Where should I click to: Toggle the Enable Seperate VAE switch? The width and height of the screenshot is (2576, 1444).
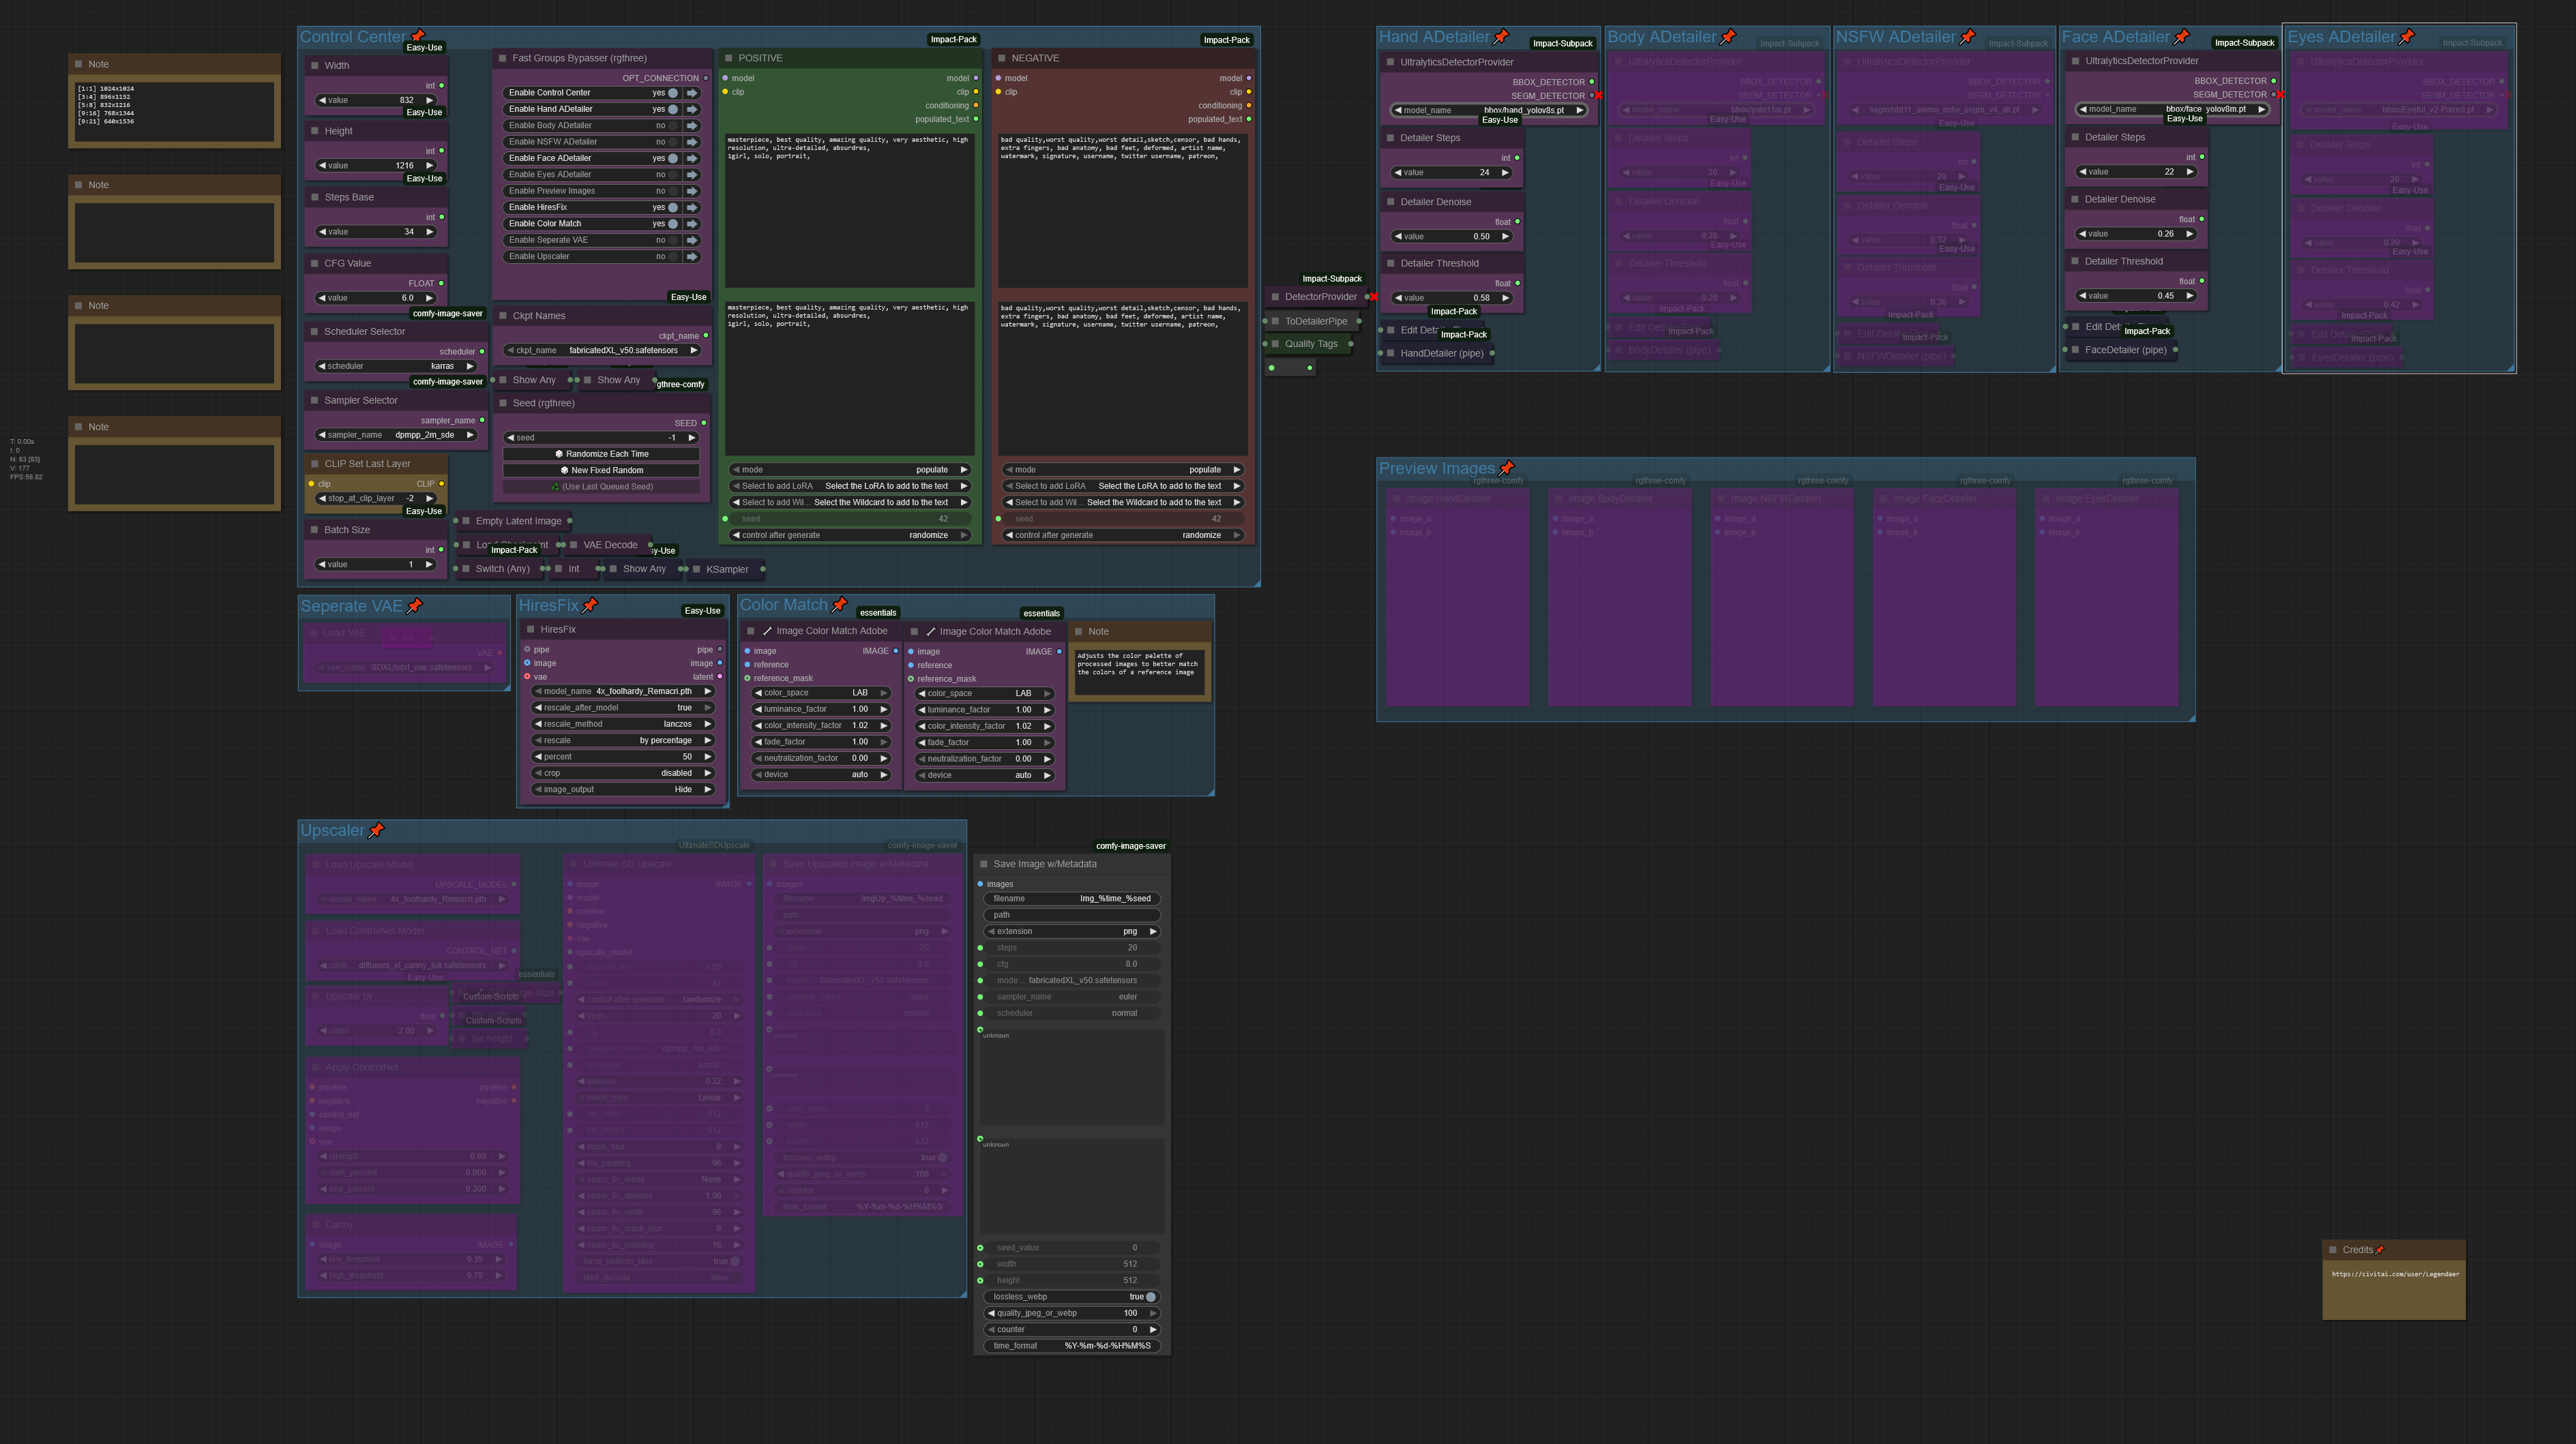(673, 240)
